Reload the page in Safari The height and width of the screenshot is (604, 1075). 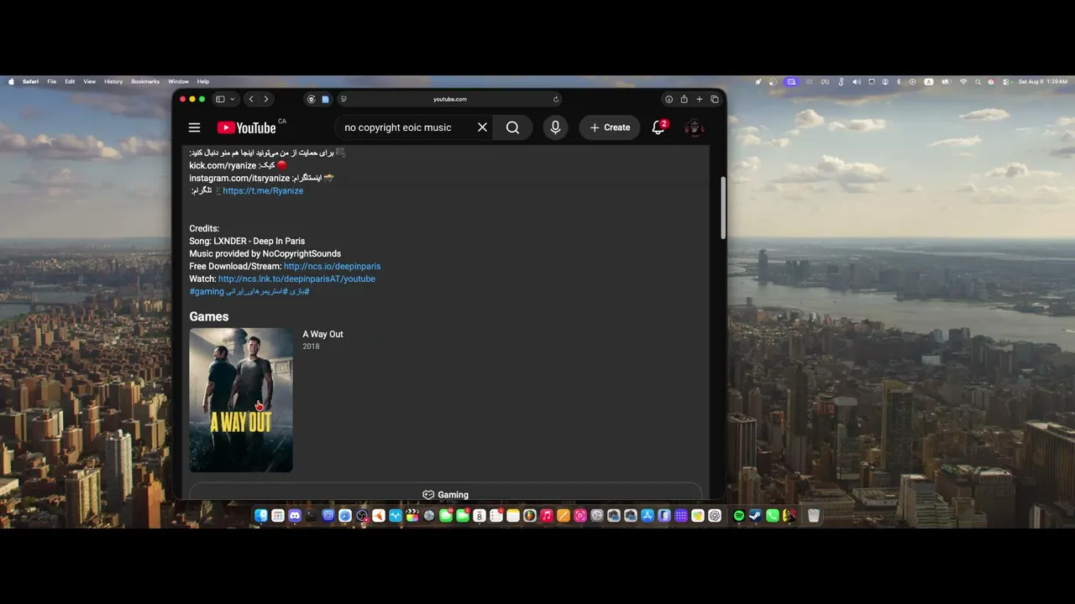[556, 99]
